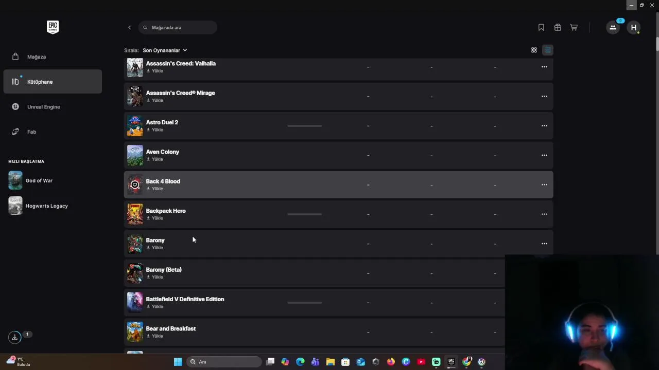Open YouTube icon in the taskbar

pyautogui.click(x=421, y=362)
